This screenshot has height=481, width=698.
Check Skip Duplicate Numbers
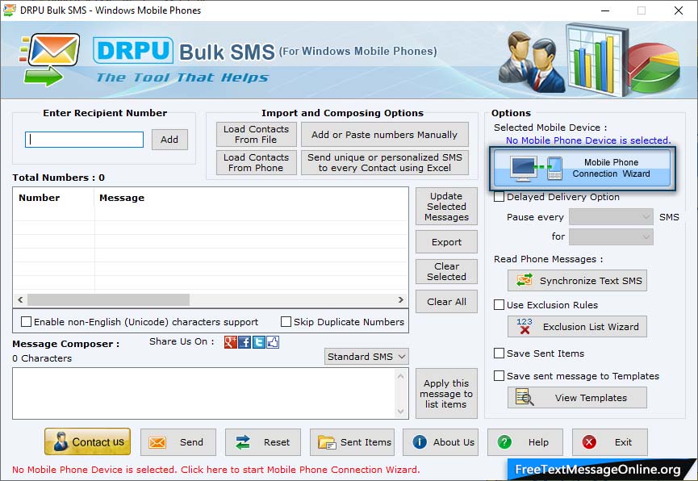[286, 321]
